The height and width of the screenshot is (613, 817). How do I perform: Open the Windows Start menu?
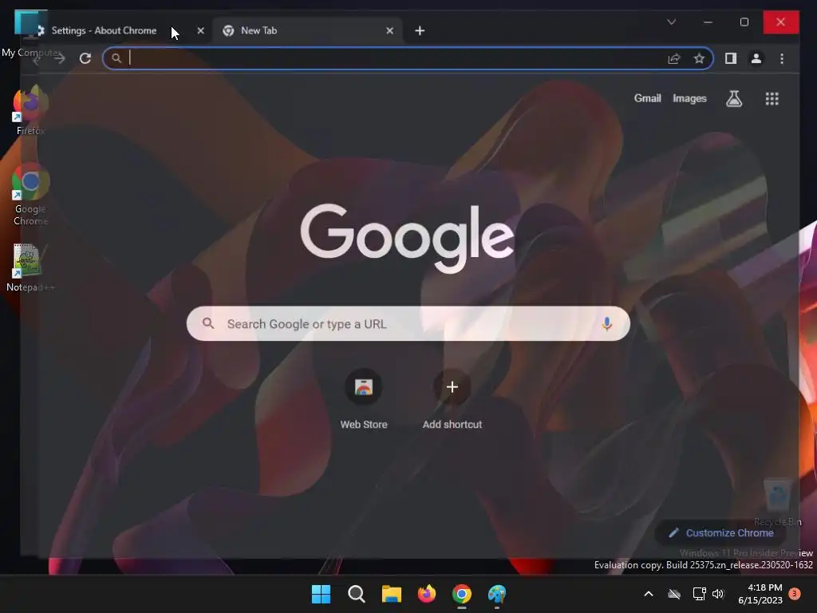(321, 594)
